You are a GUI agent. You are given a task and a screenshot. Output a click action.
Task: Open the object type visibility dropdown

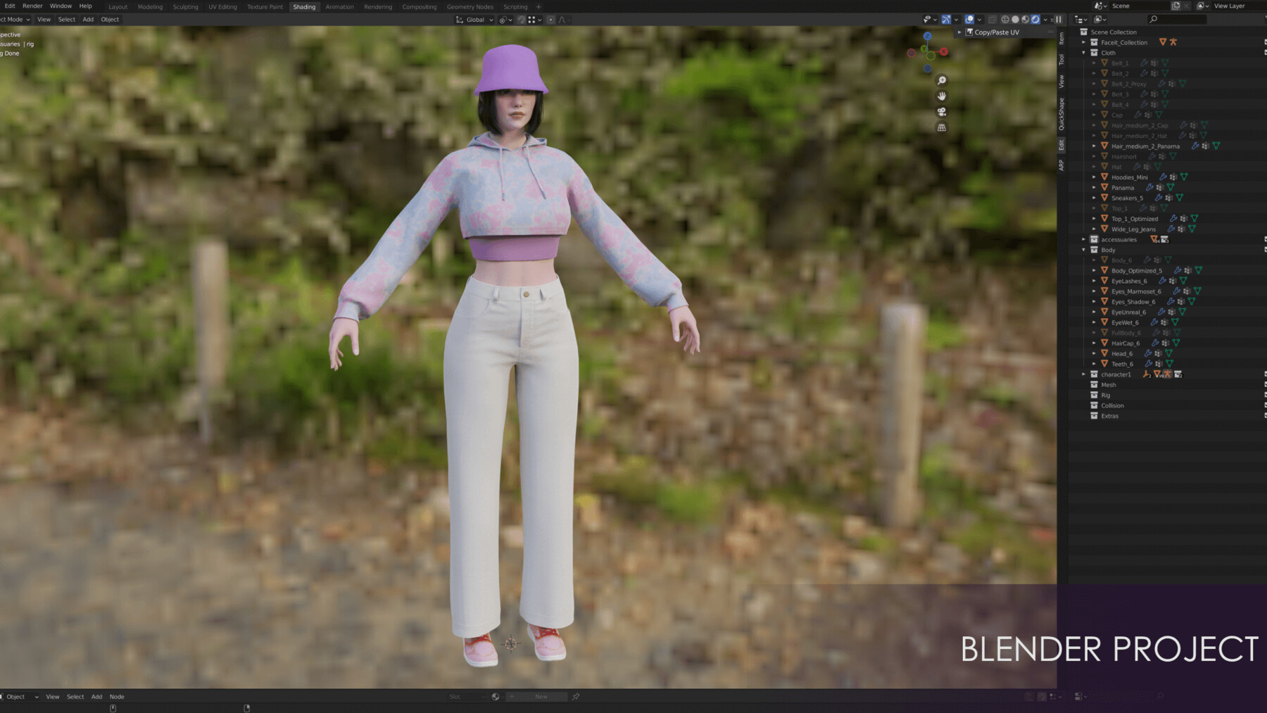coord(930,20)
